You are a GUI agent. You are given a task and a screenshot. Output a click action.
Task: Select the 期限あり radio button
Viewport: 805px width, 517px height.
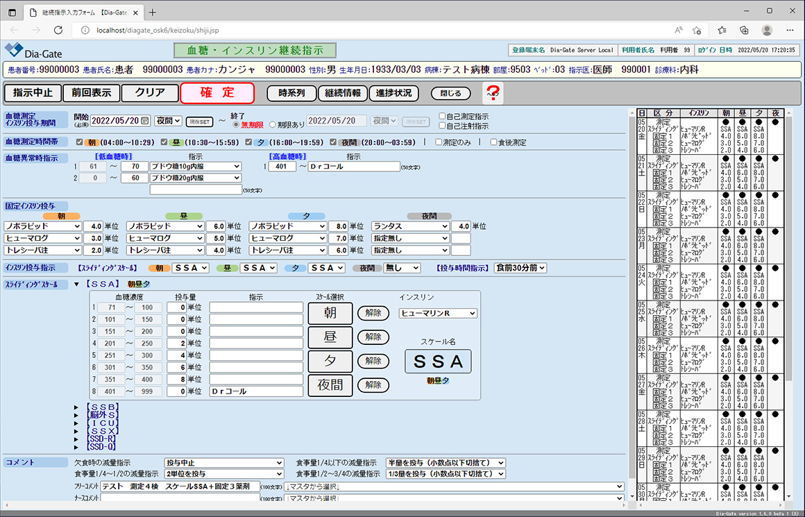(x=273, y=125)
